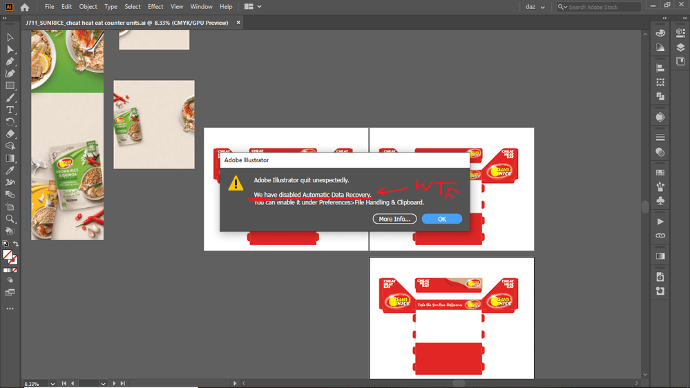The height and width of the screenshot is (388, 690).
Task: Go to the Illustrator Home screen
Action: (x=25, y=7)
